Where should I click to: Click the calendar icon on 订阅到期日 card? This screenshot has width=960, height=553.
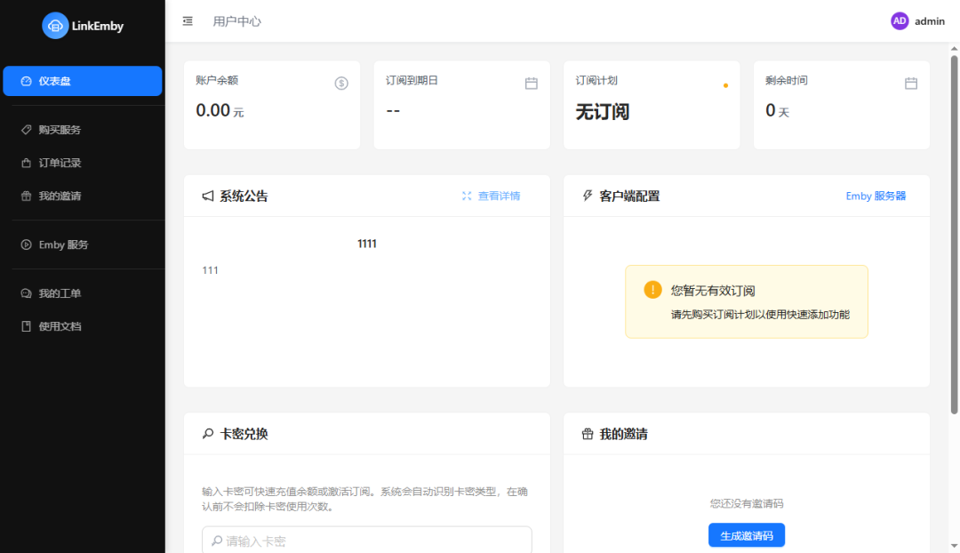[x=532, y=83]
